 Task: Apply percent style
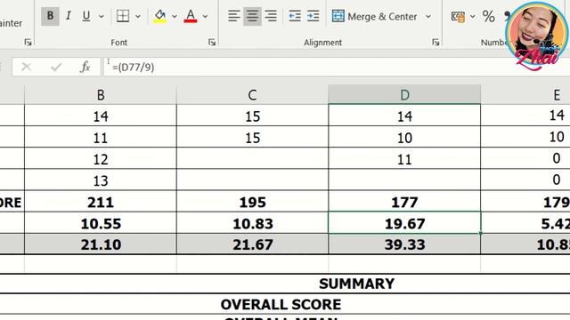click(x=489, y=16)
